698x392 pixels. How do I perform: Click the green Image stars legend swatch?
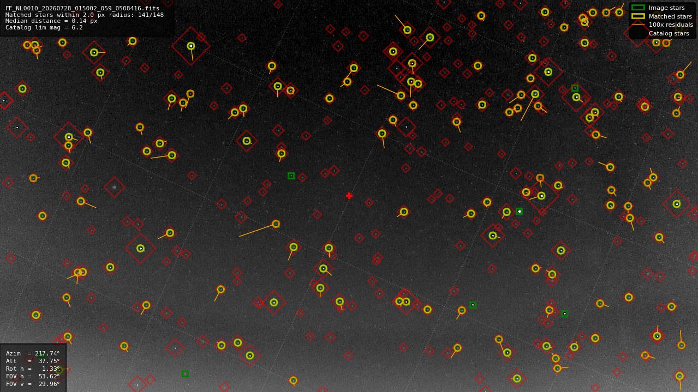[638, 8]
